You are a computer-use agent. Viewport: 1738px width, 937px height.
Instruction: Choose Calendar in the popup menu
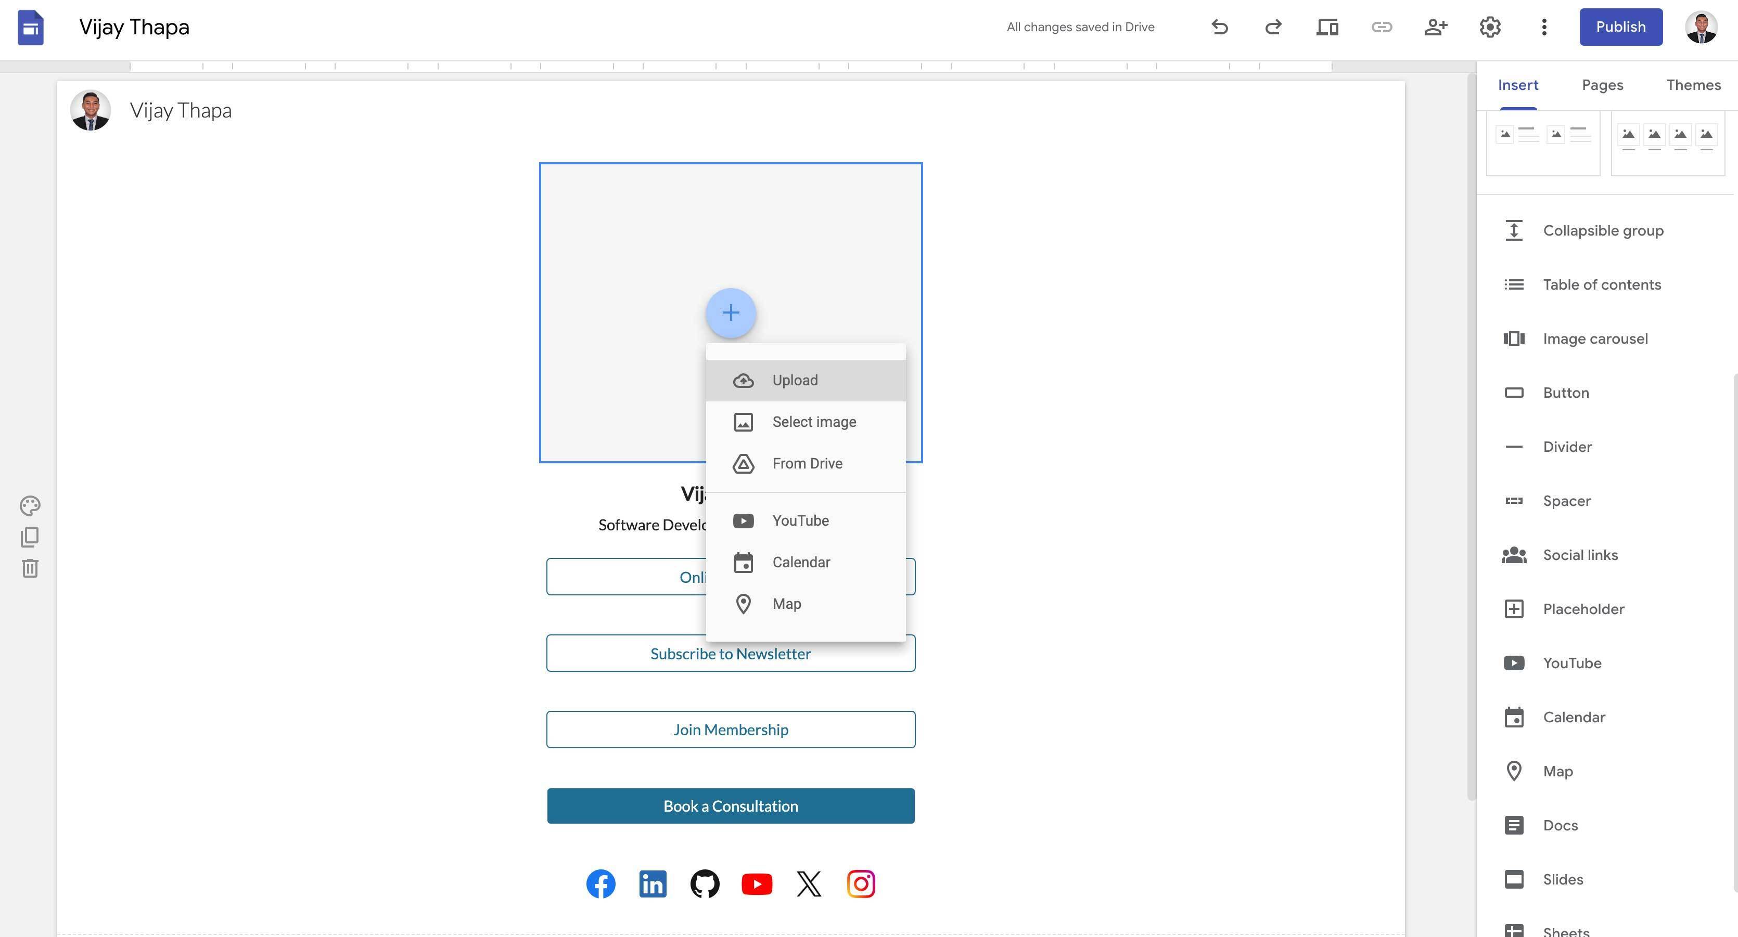pos(806,562)
